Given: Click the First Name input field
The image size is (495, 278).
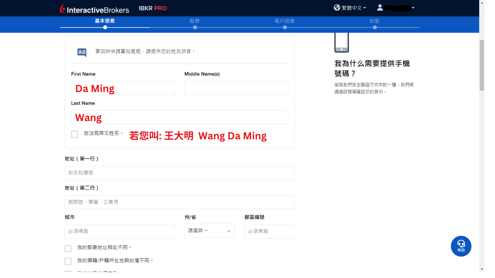Looking at the screenshot, I should [x=123, y=88].
